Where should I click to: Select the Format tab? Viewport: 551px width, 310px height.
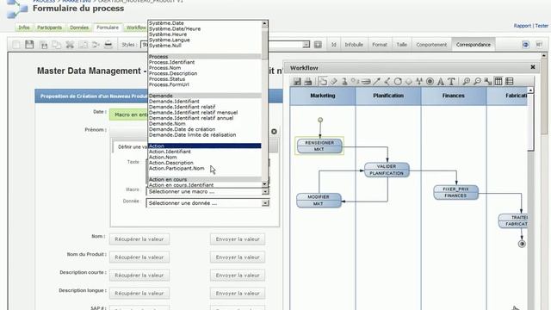coord(380,45)
